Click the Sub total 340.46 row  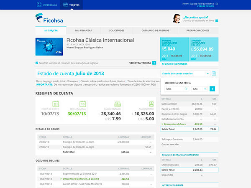click(96, 152)
